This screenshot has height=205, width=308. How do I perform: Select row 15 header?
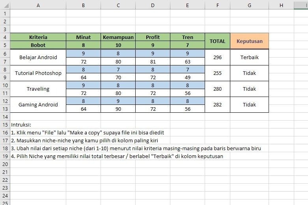pyautogui.click(x=5, y=125)
